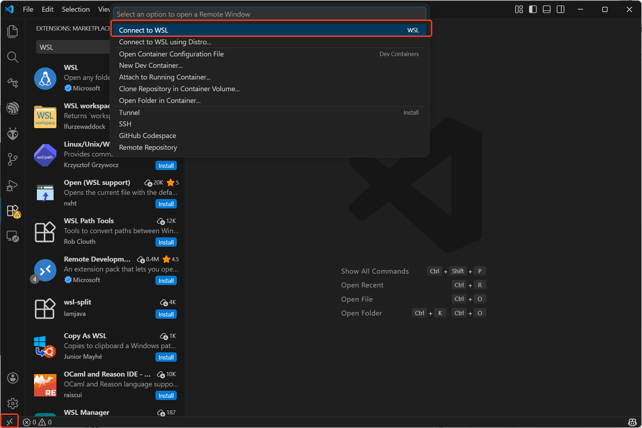Select New Dev Container option
The image size is (642, 428).
coord(269,65)
